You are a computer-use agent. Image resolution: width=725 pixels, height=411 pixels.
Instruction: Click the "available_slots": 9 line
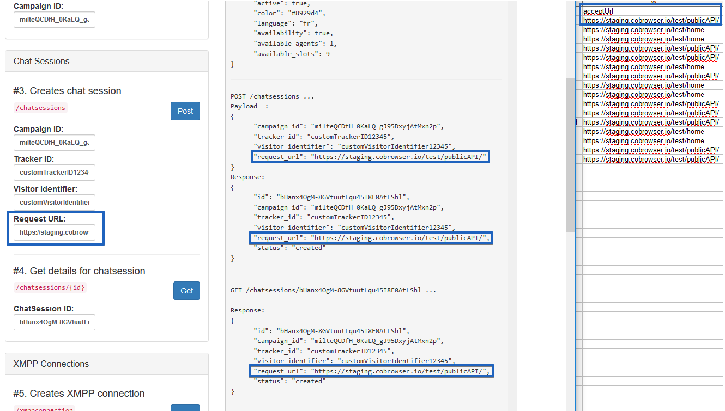[x=292, y=54]
